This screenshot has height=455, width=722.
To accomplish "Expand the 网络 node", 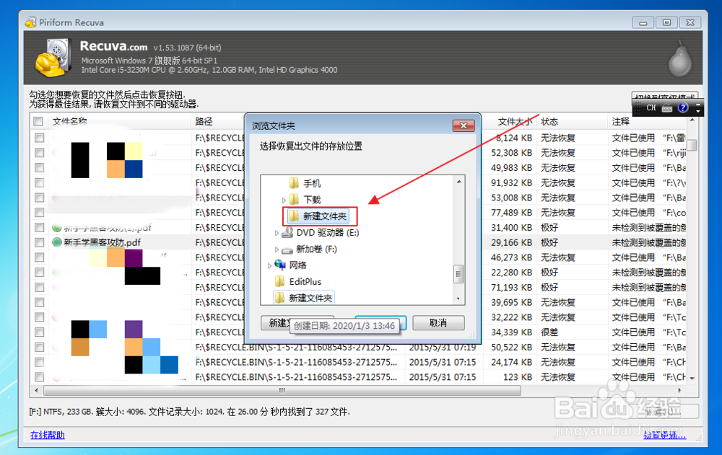I will (x=269, y=265).
